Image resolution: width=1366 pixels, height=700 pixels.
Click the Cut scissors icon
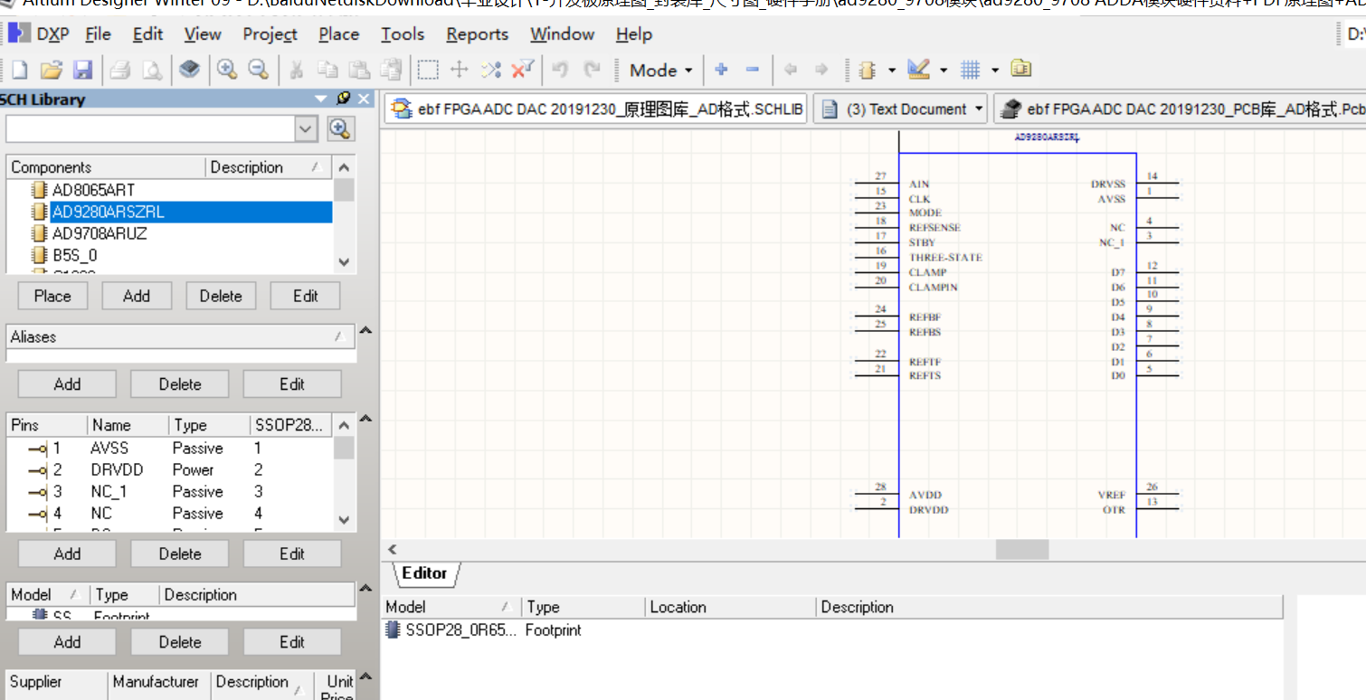pyautogui.click(x=296, y=70)
